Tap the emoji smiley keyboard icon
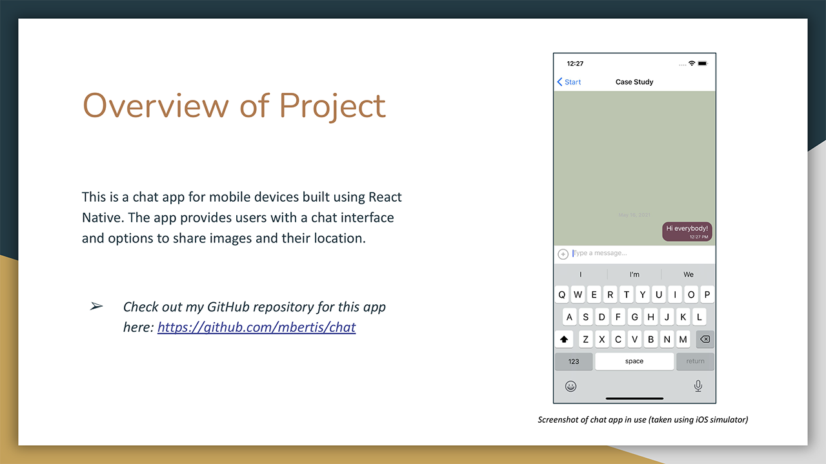This screenshot has height=464, width=826. pos(570,386)
